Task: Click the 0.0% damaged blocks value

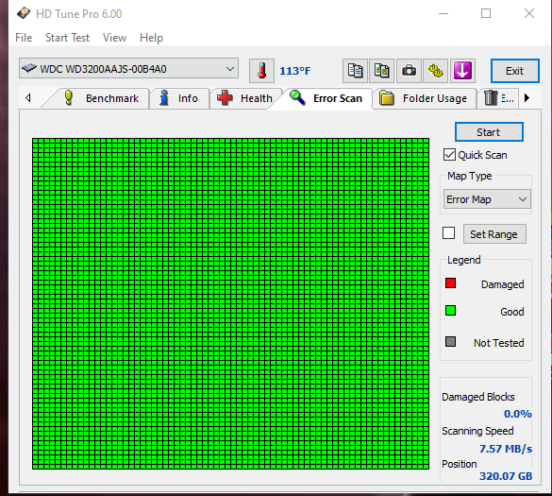Action: (517, 414)
